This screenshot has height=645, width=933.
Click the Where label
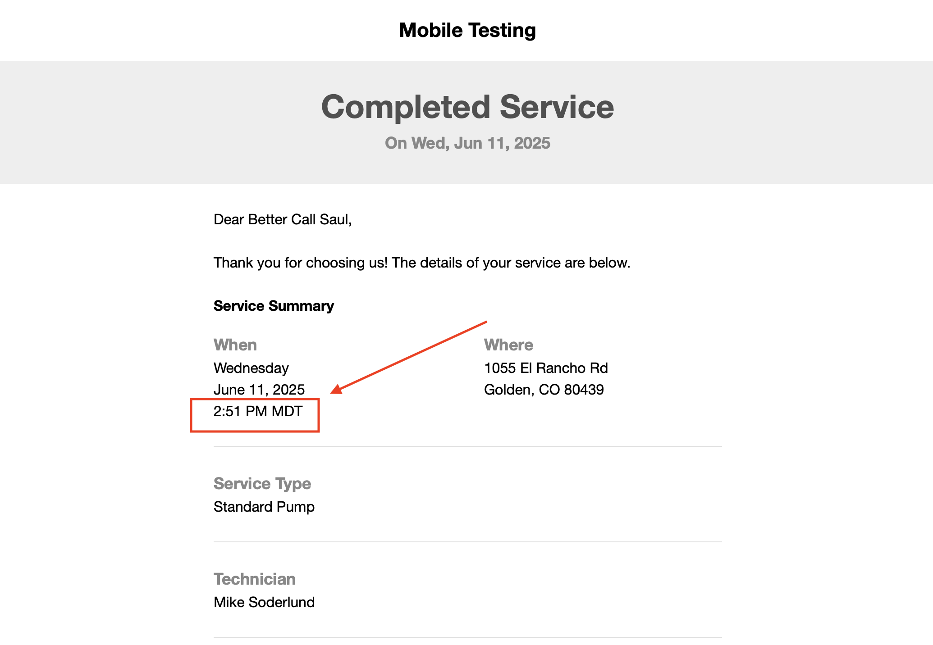pos(508,345)
